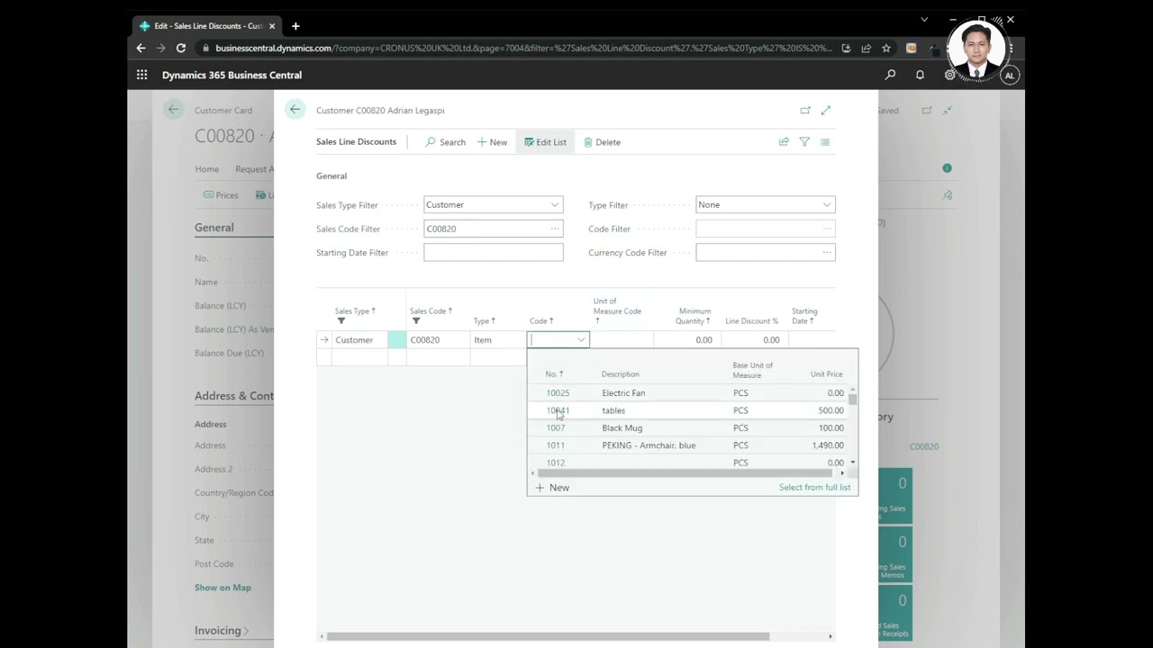
Task: Bookmark this page with star icon
Action: [x=886, y=48]
